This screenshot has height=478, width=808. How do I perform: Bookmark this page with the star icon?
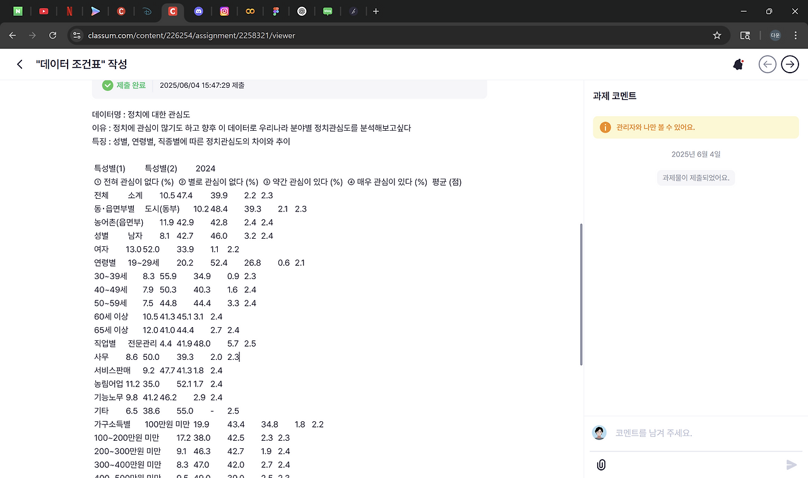coord(717,35)
